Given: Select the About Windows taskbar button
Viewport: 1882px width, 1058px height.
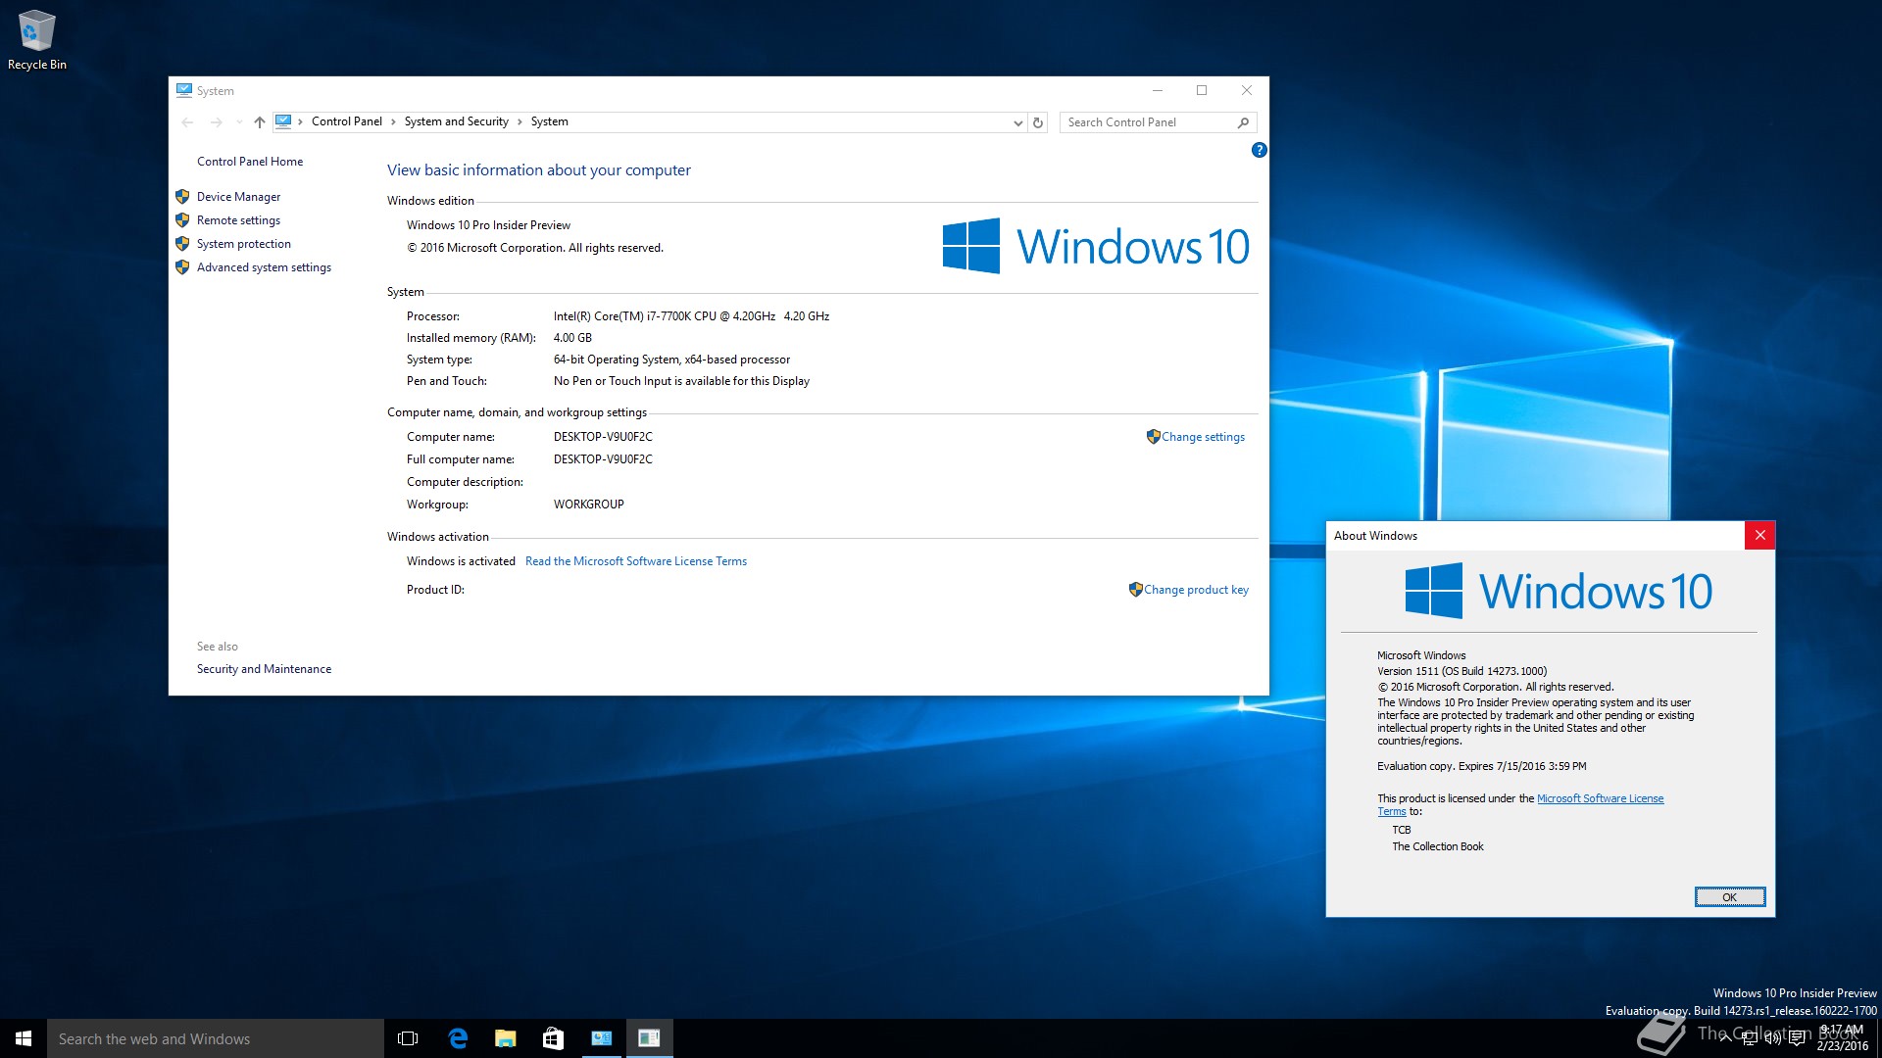Looking at the screenshot, I should [x=649, y=1038].
